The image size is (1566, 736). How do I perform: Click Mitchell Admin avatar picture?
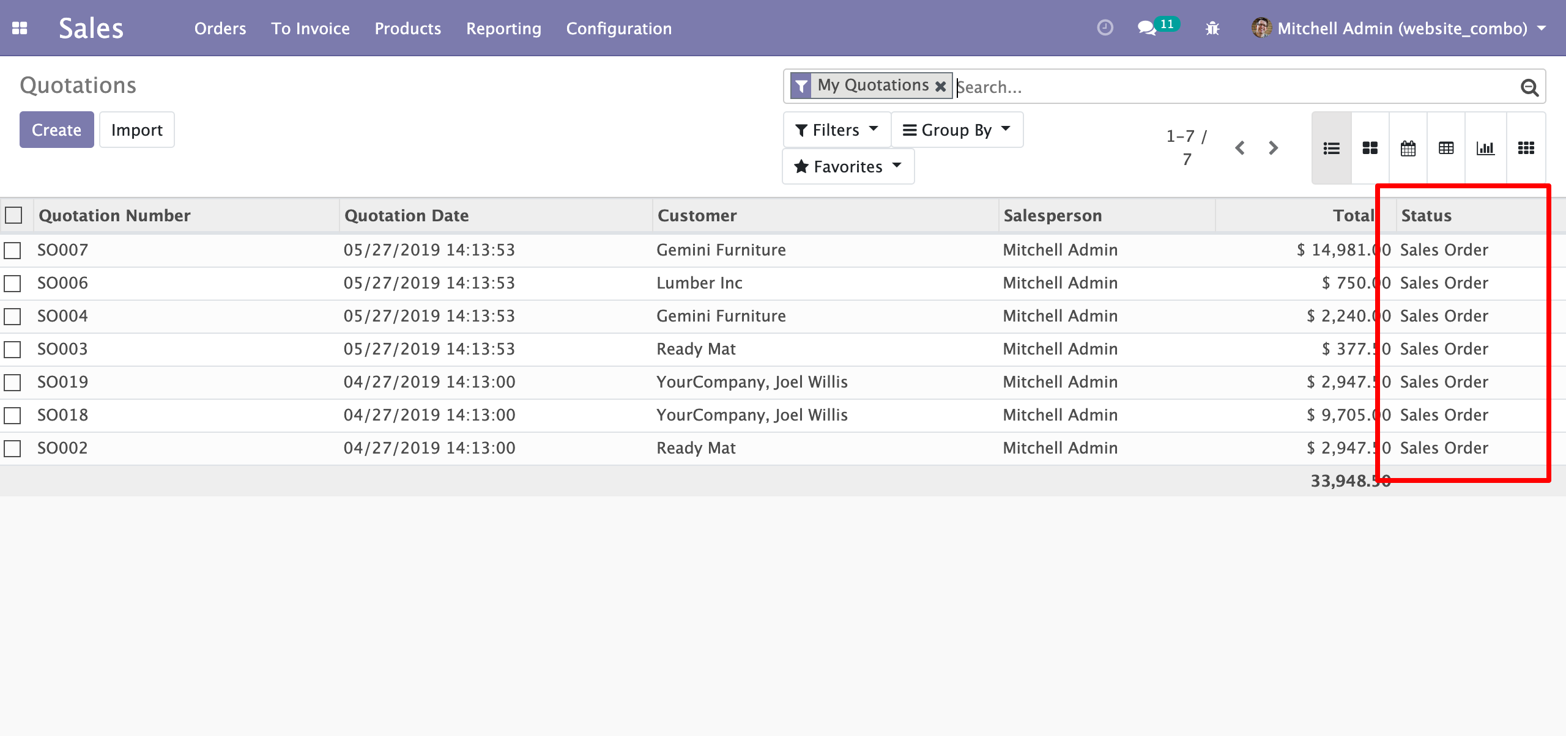click(x=1261, y=28)
